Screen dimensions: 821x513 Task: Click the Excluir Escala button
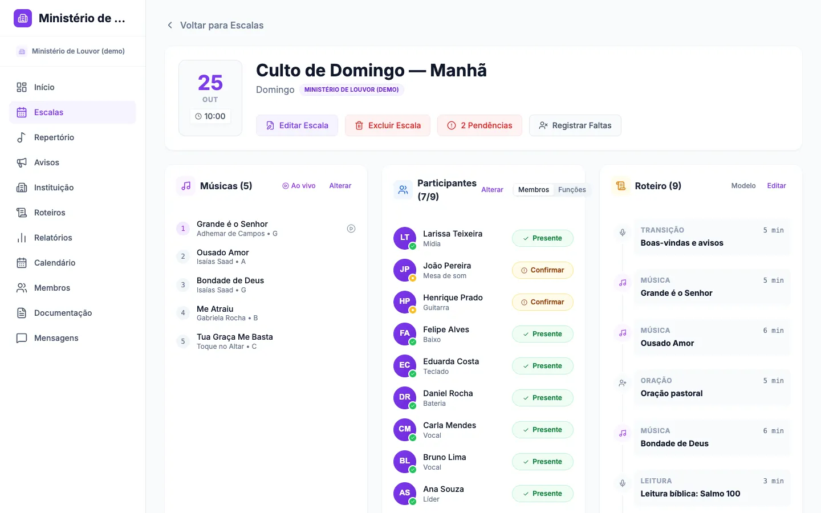tap(388, 125)
